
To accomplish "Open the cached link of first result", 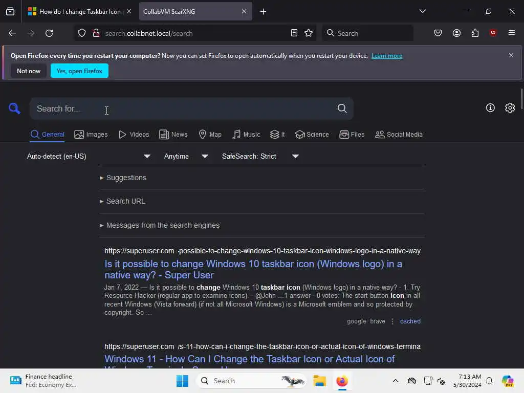I will click(x=410, y=321).
